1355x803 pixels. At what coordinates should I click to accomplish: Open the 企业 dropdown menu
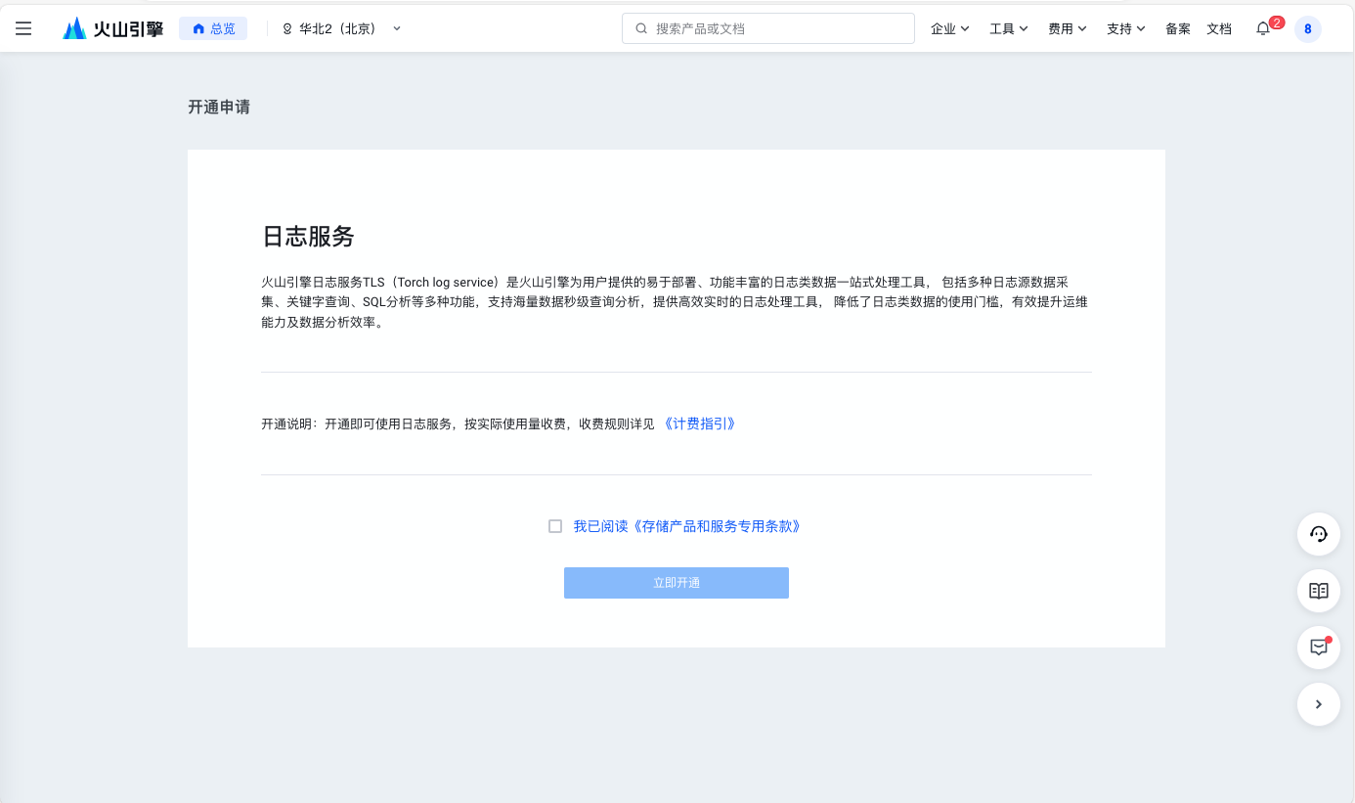coord(950,28)
